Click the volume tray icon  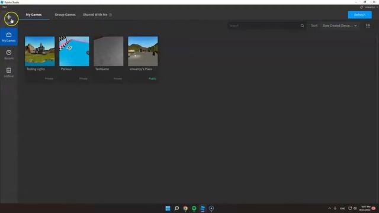[355, 208]
